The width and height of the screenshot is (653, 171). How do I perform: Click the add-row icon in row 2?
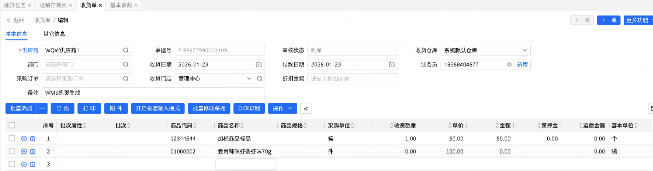point(24,151)
